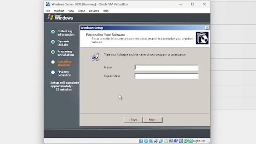
Task: Click the recording status icon
Action: coord(176,141)
